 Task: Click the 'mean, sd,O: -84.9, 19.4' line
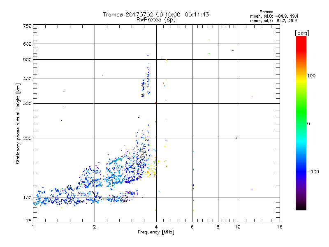[274, 16]
